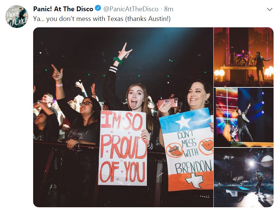
Task: Open the large crowd photo with fans
Action: [x=123, y=117]
